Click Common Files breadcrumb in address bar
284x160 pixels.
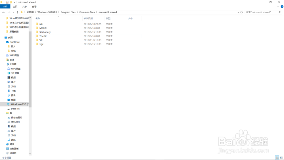point(87,12)
